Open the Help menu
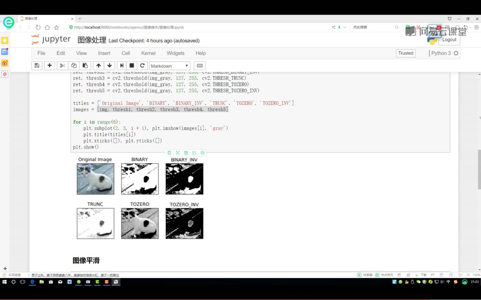This screenshot has width=481, height=300. tap(201, 53)
